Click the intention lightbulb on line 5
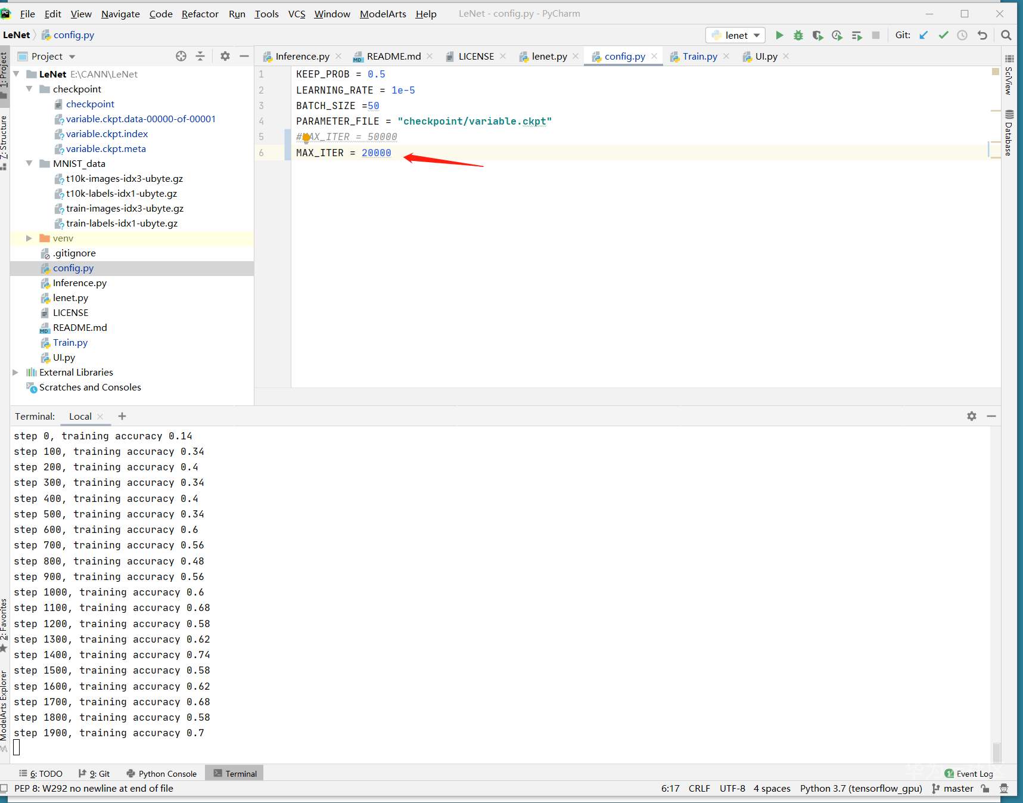 [x=306, y=138]
